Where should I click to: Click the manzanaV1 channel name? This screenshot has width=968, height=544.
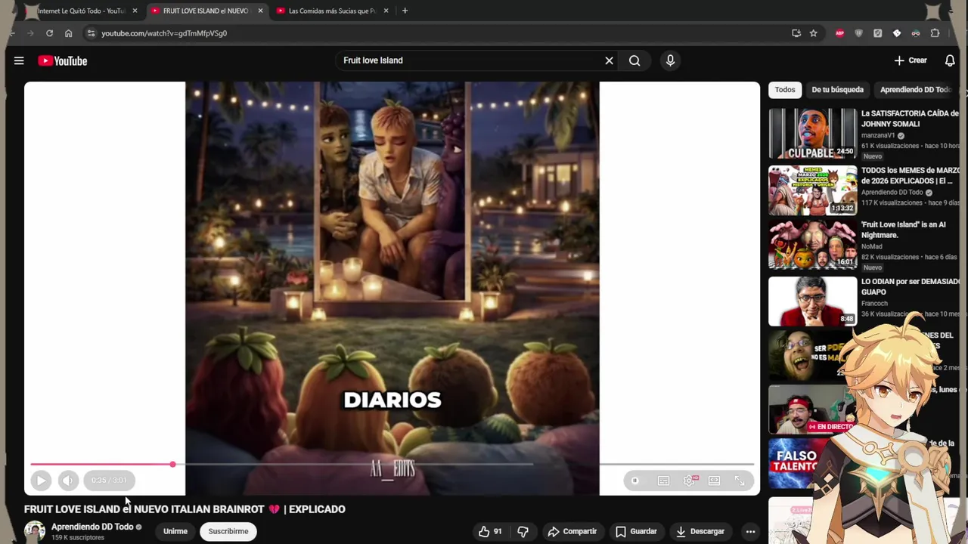878,135
